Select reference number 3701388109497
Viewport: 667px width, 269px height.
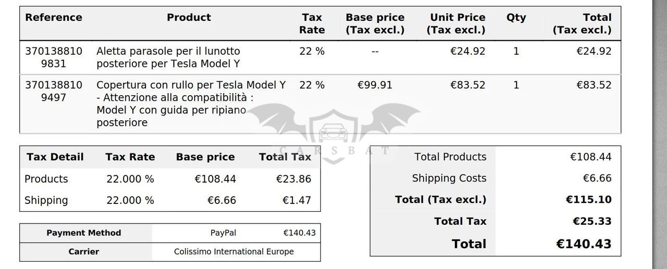coord(54,91)
